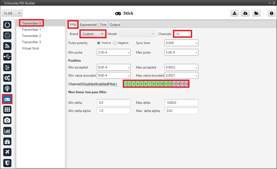This screenshot has width=277, height=169.
Task: Switch to the Output tab
Action: (115, 24)
